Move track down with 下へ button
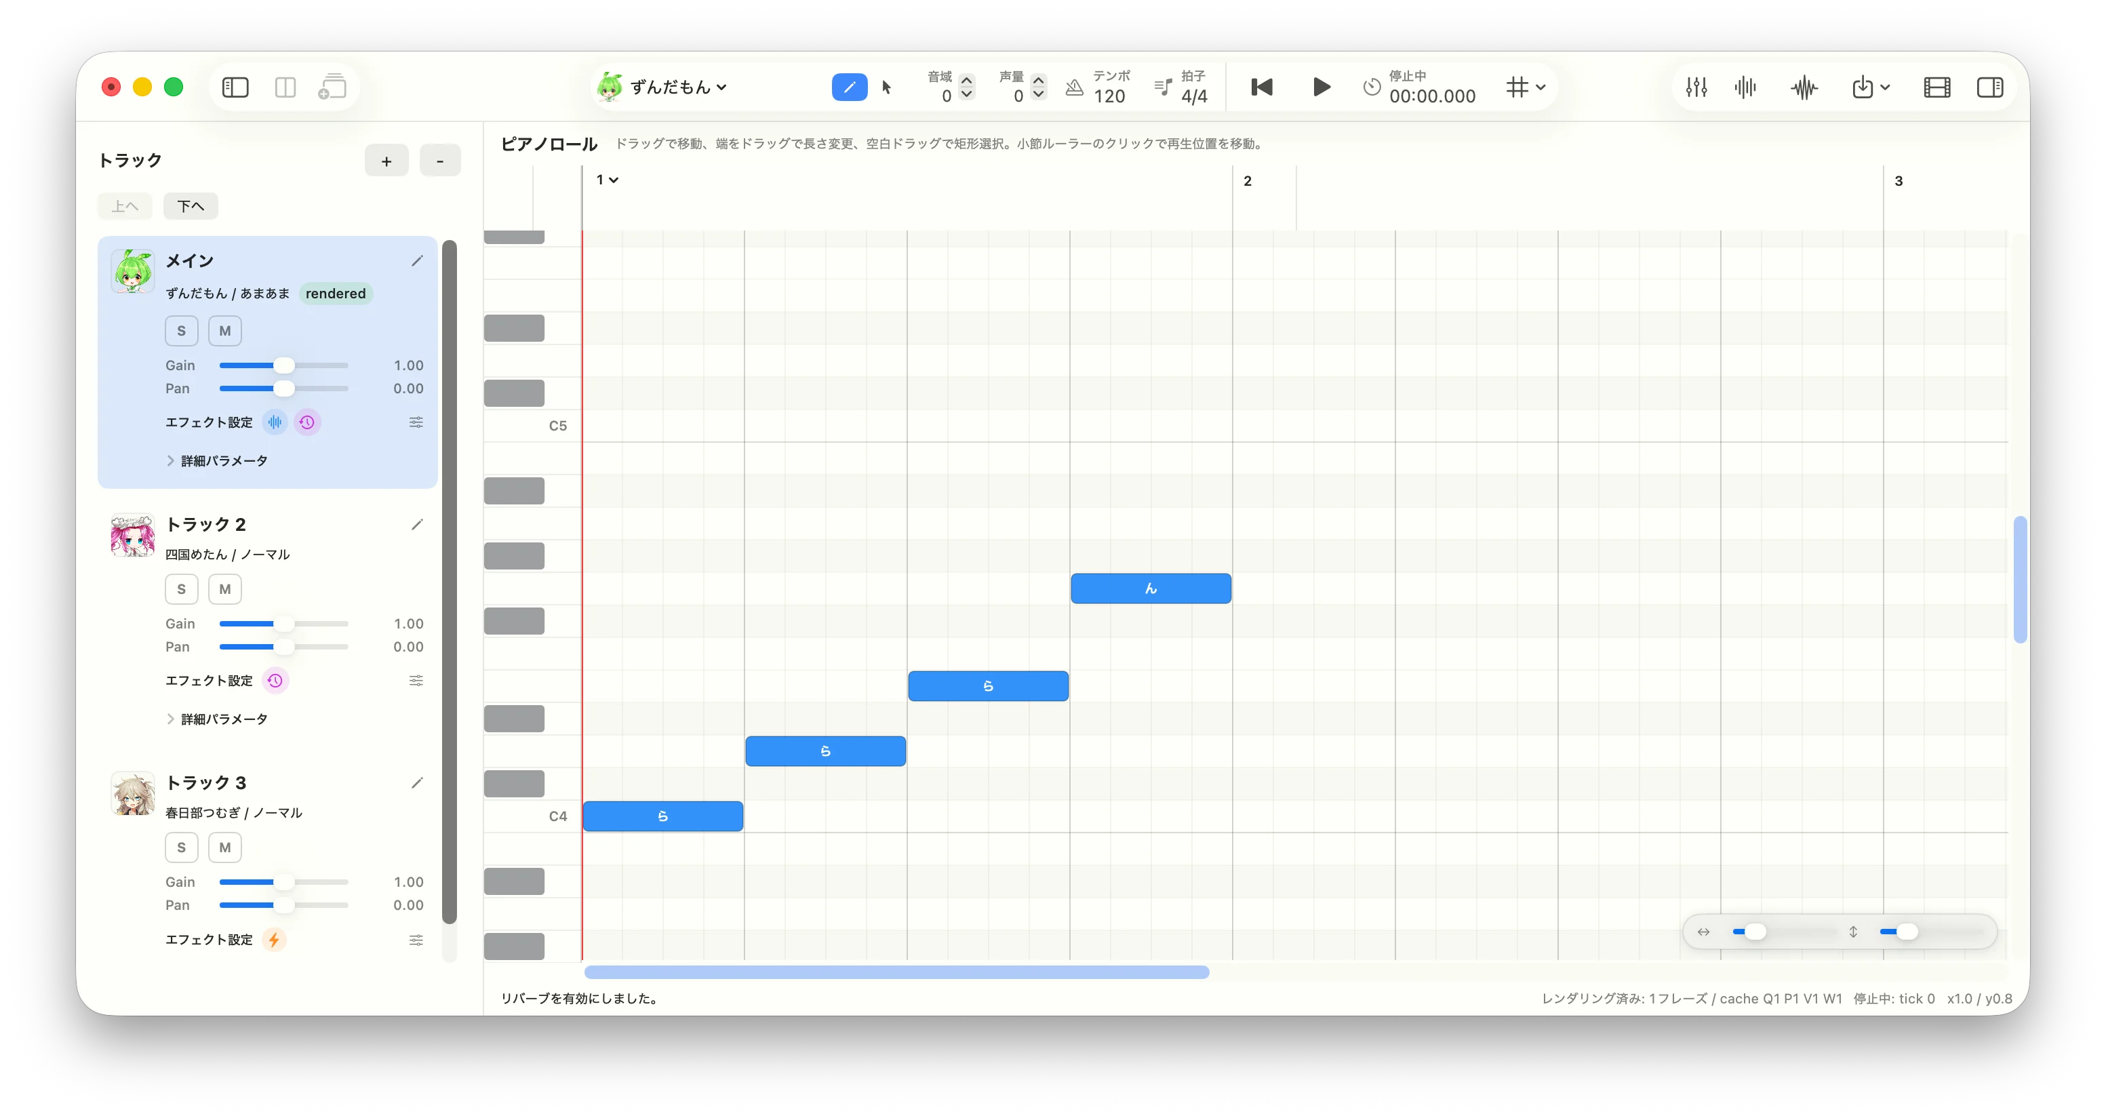2106x1116 pixels. 191,206
